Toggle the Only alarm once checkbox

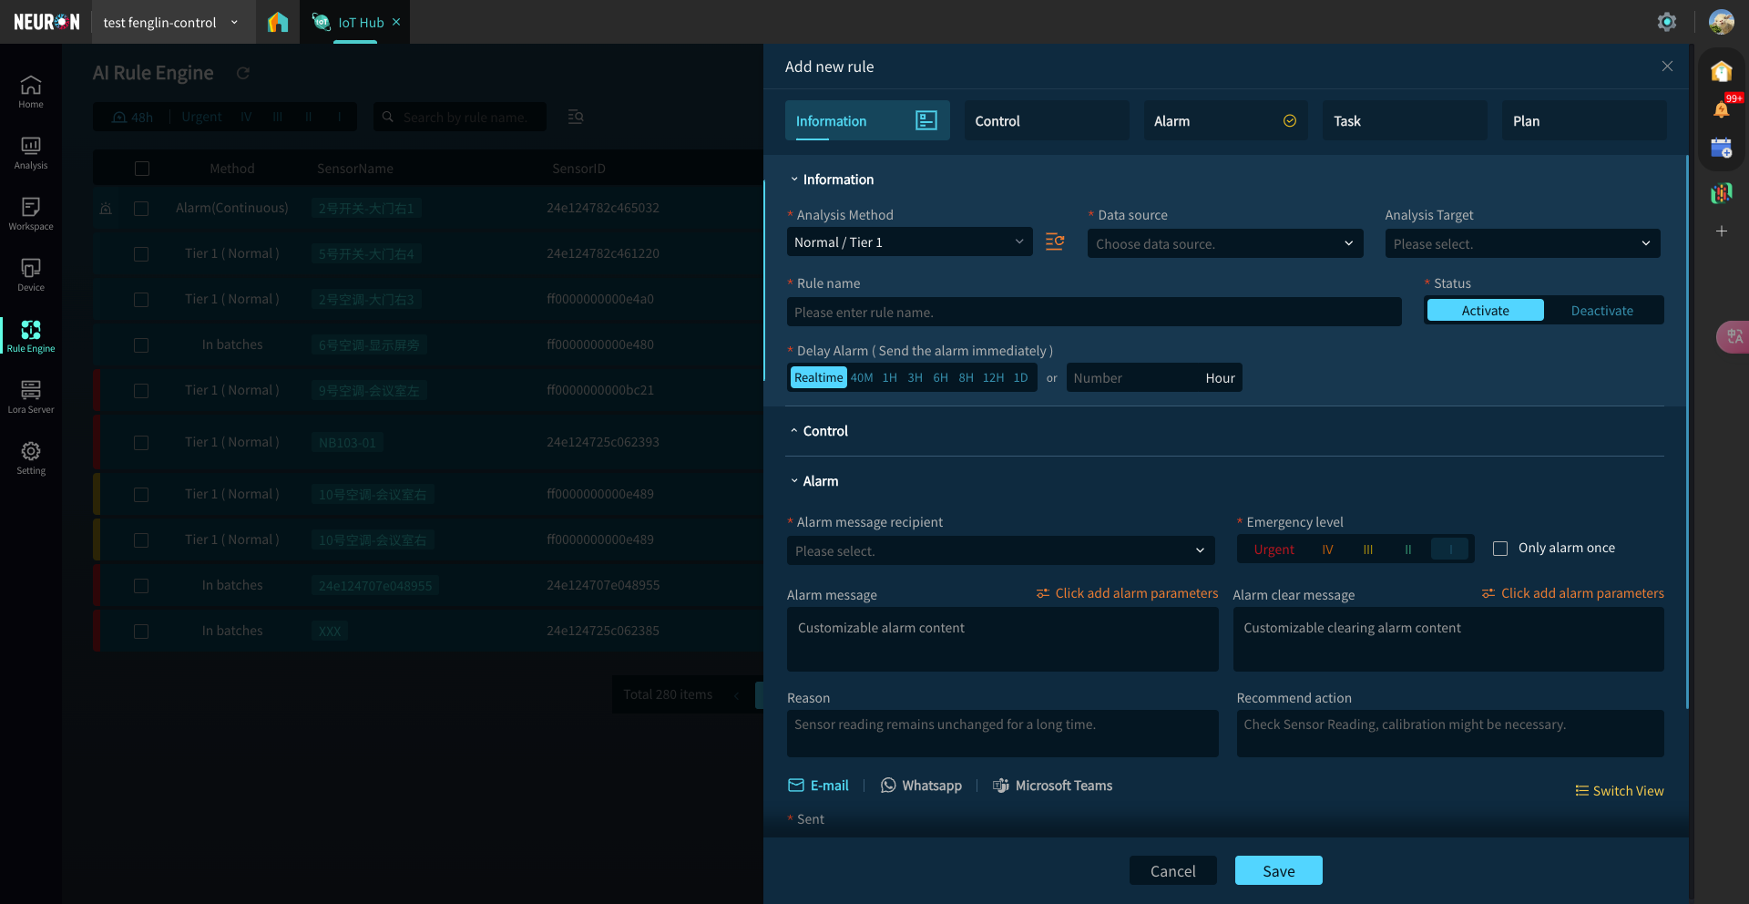pyautogui.click(x=1500, y=549)
